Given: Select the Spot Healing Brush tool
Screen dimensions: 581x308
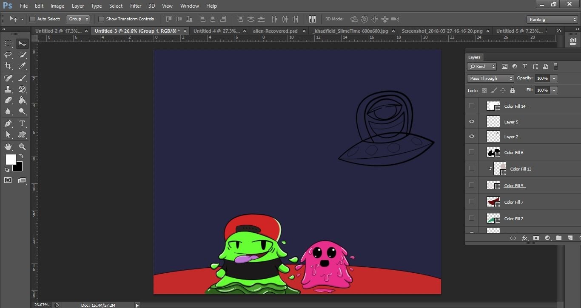Looking at the screenshot, I should [x=8, y=78].
